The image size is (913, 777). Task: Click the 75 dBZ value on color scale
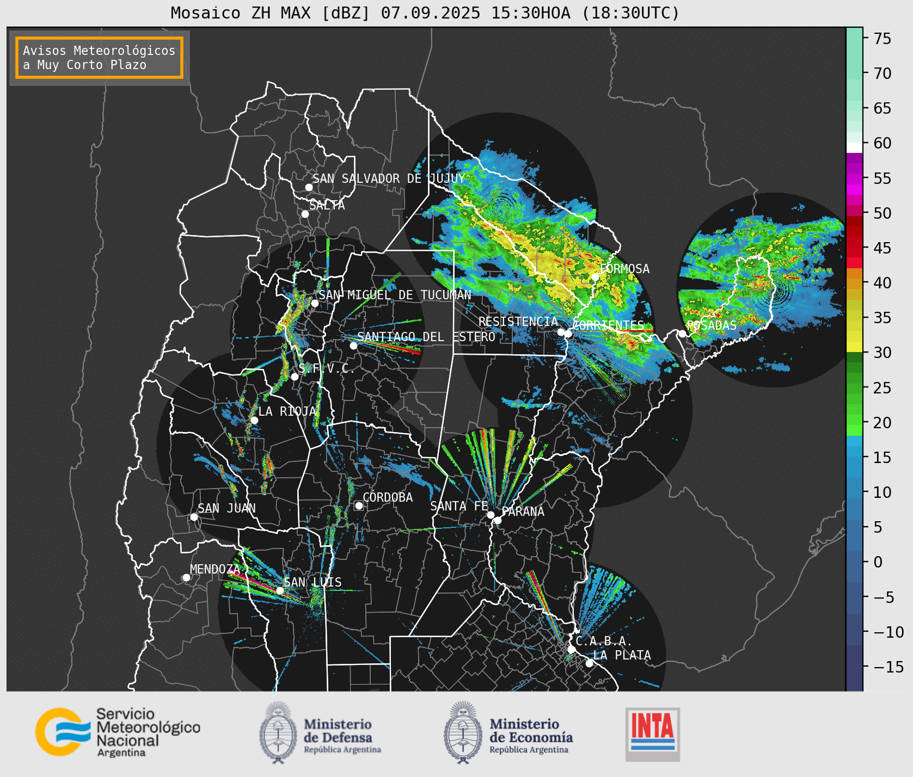point(883,39)
